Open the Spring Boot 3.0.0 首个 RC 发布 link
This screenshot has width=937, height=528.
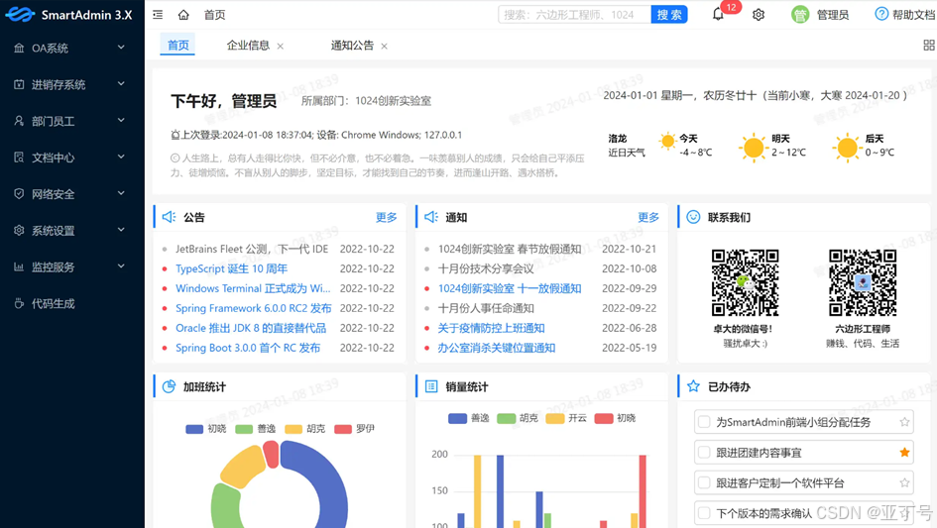click(248, 348)
